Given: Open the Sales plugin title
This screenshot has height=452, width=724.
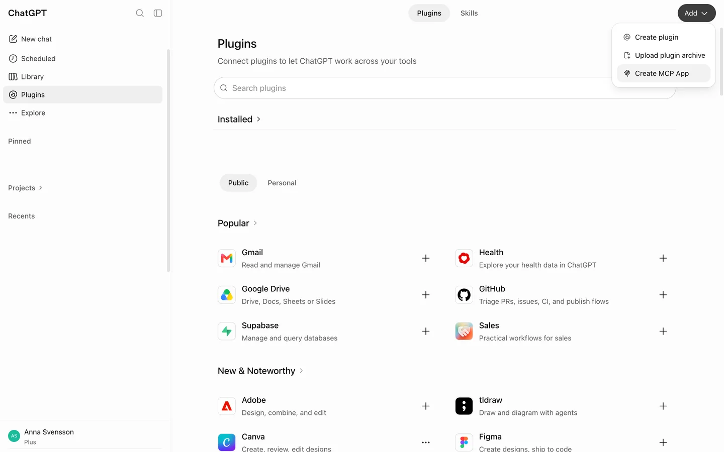Looking at the screenshot, I should click(489, 325).
